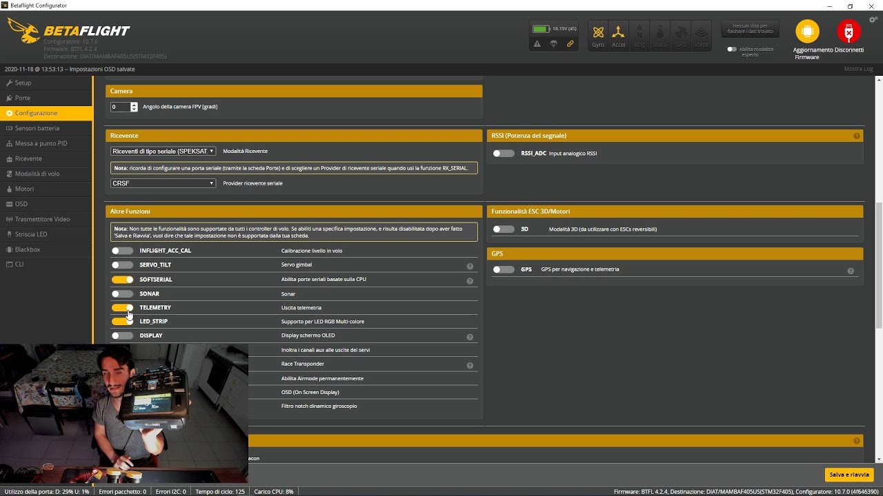This screenshot has height=496, width=883.
Task: Click the Baro sensor icon
Action: click(x=659, y=35)
